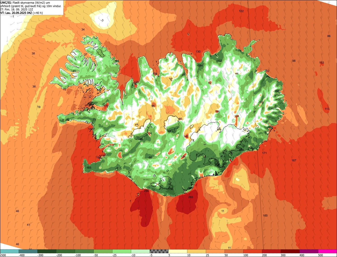Click the flux value 95 in northwest interior
The width and height of the screenshot is (337, 257).
click(x=153, y=106)
